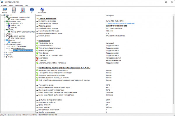Select Intel Iris Xe Graphics tree item
This screenshot has width=175, height=116.
tap(18, 38)
